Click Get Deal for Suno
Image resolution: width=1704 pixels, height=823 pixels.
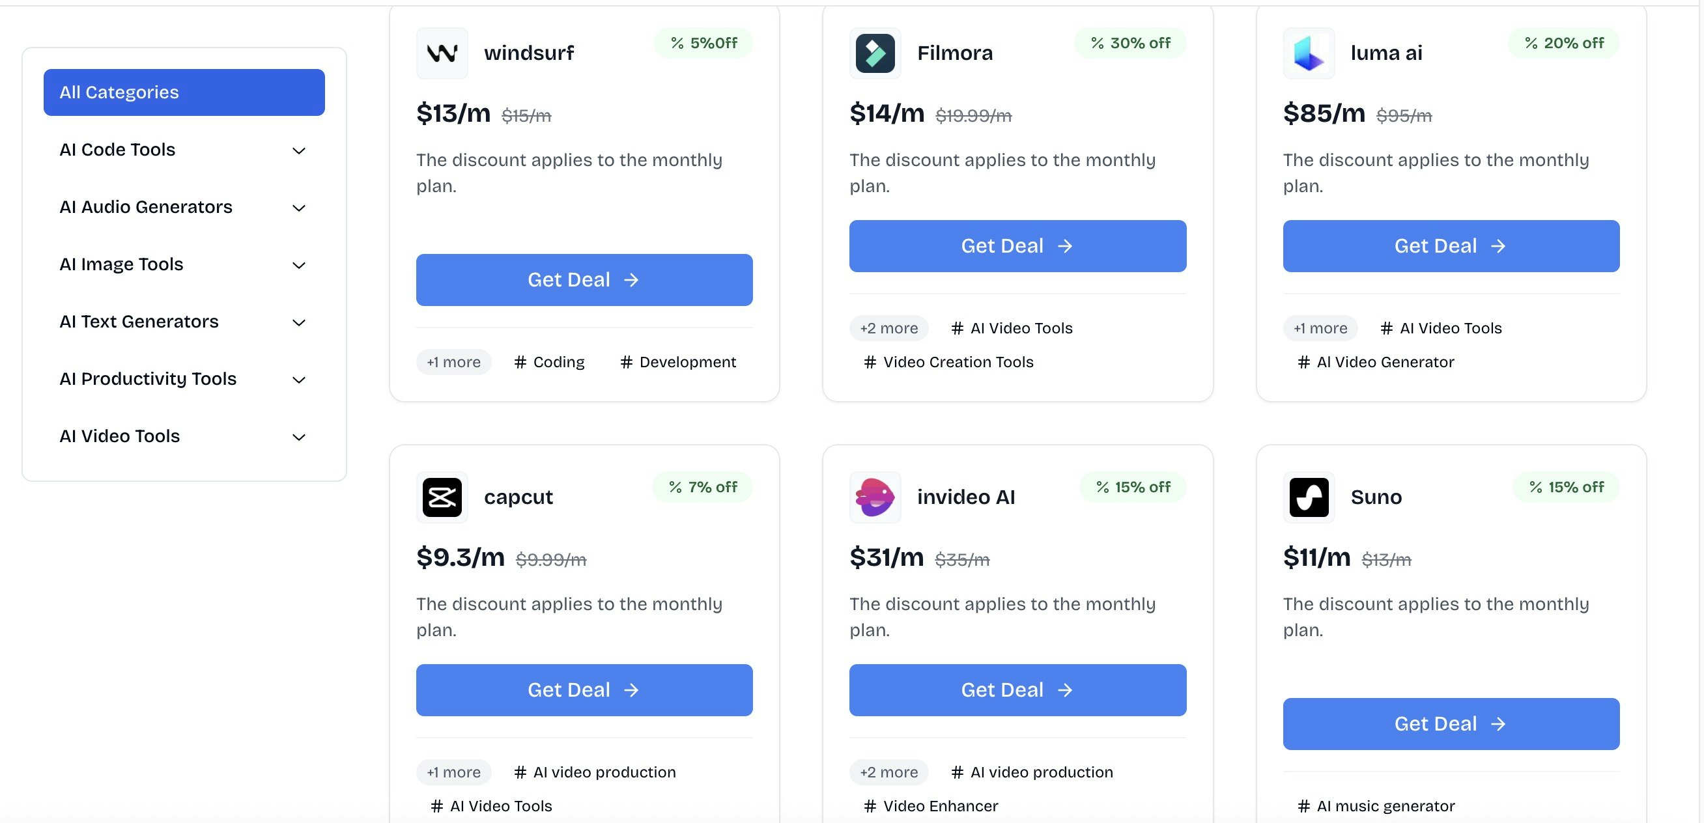pos(1451,724)
